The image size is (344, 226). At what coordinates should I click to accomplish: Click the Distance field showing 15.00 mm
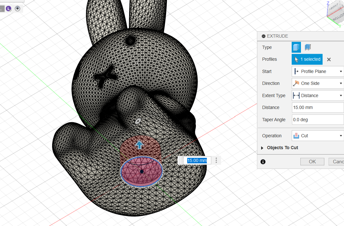pyautogui.click(x=318, y=107)
